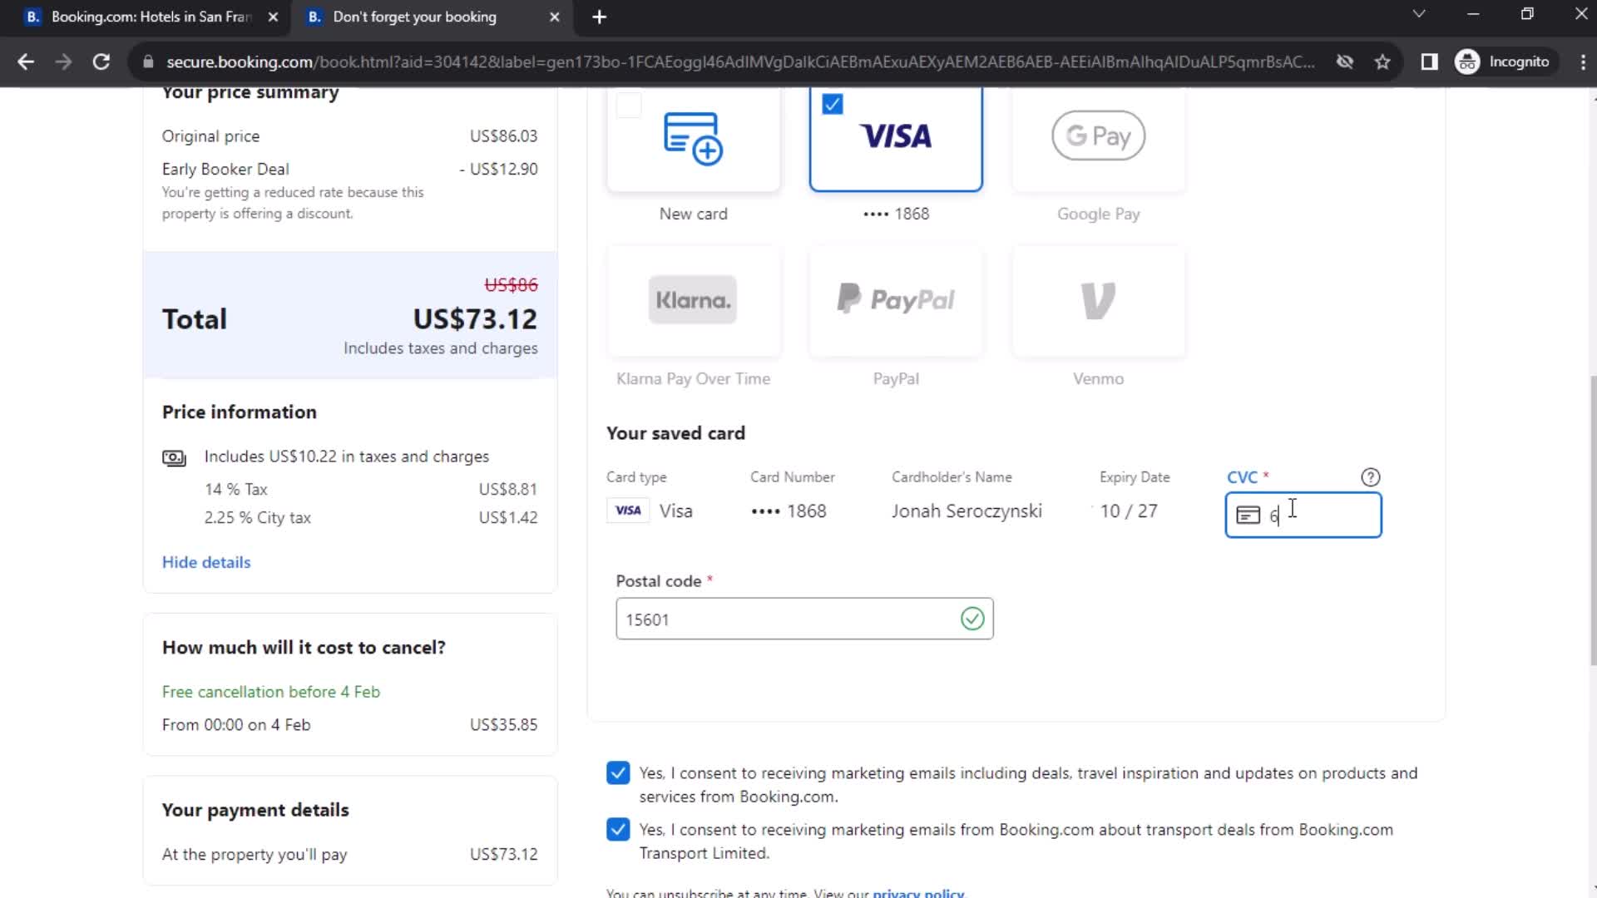Open the tab search dropdown arrow
The image size is (1597, 898).
click(x=1419, y=14)
